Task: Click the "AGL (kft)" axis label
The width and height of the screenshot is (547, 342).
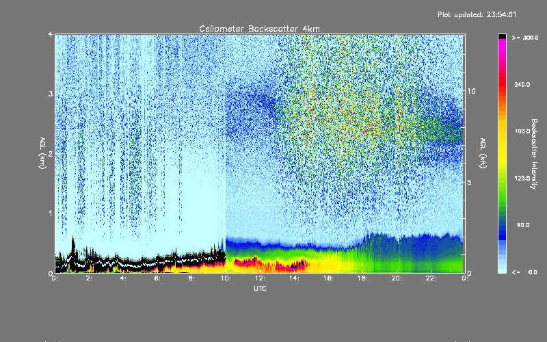Action: (x=483, y=153)
